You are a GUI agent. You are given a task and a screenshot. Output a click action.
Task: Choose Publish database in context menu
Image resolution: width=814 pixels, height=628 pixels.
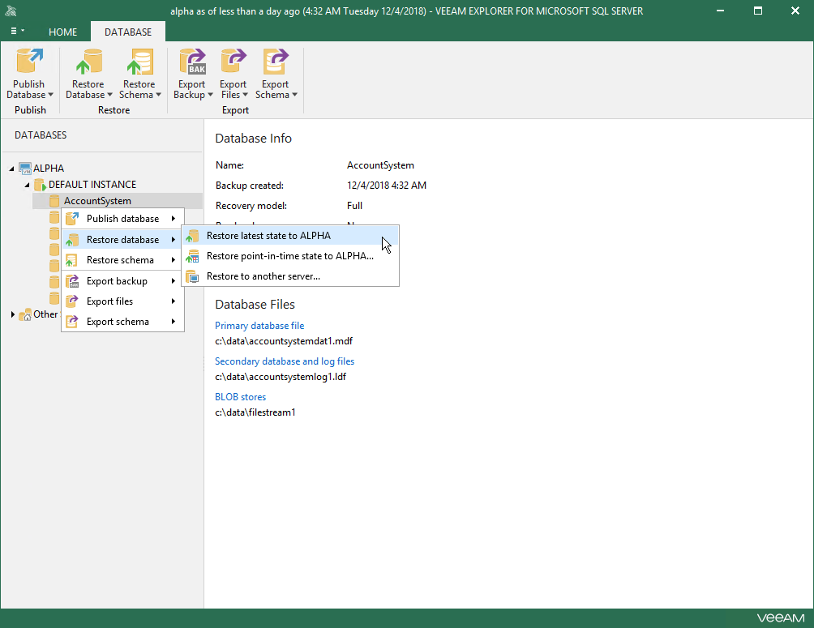(123, 219)
